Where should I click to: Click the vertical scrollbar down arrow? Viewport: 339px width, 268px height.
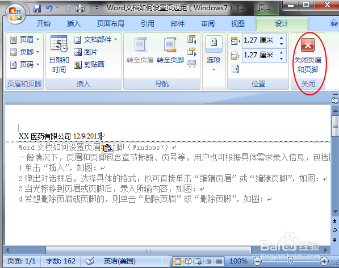335,212
